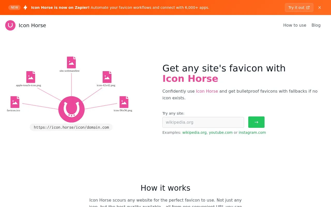
Task: Click the favicon.ico label text
Action: coord(13,110)
